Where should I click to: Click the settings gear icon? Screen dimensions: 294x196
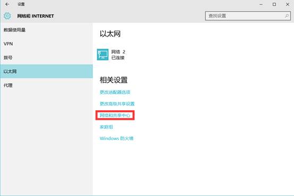[7, 16]
